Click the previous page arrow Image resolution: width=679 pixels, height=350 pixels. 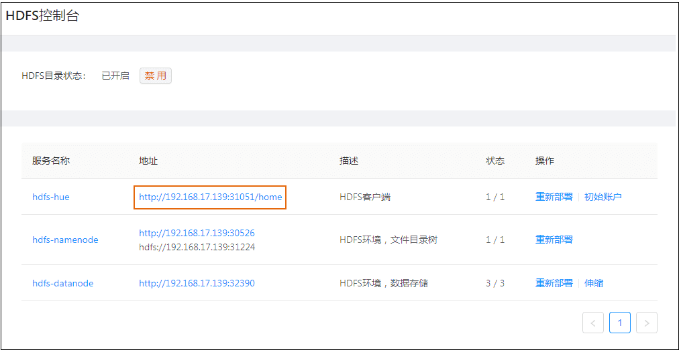pos(593,323)
